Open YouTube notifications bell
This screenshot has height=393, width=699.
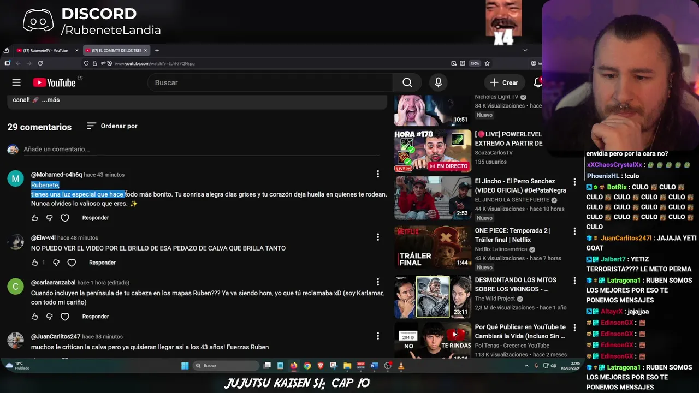click(x=538, y=82)
